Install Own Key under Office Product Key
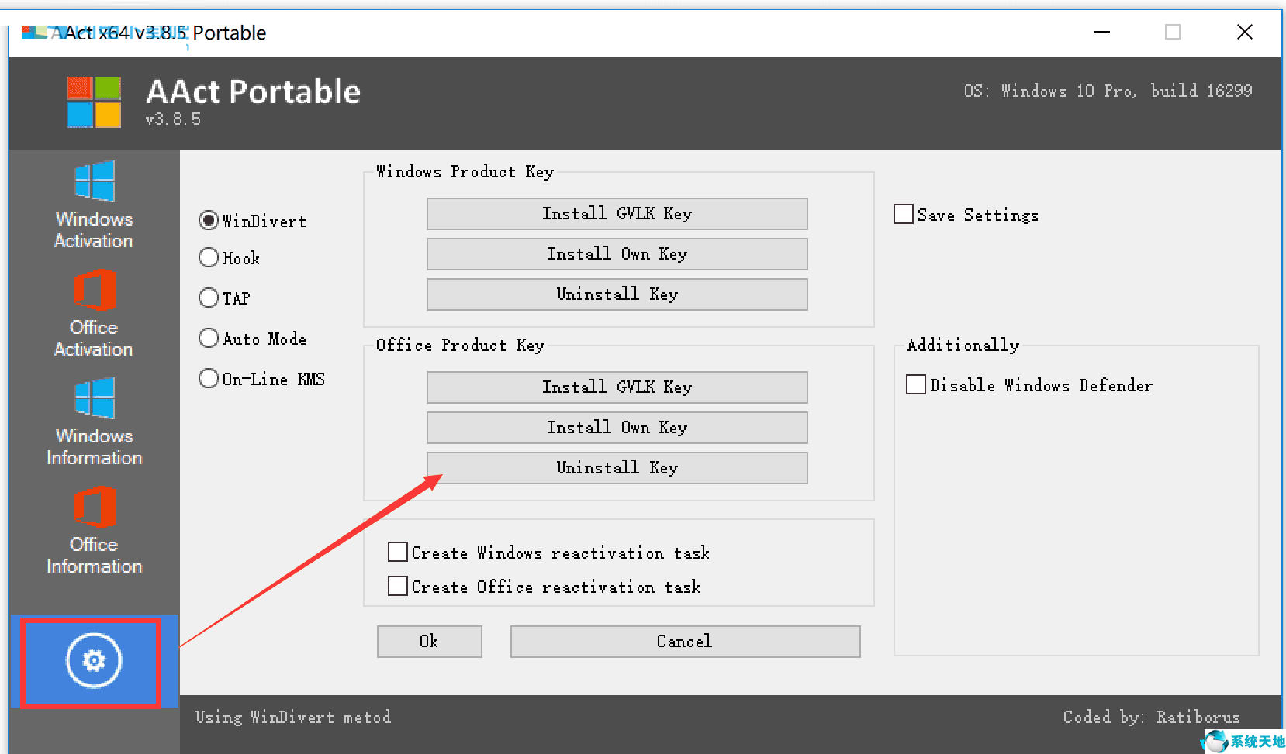 pos(617,428)
